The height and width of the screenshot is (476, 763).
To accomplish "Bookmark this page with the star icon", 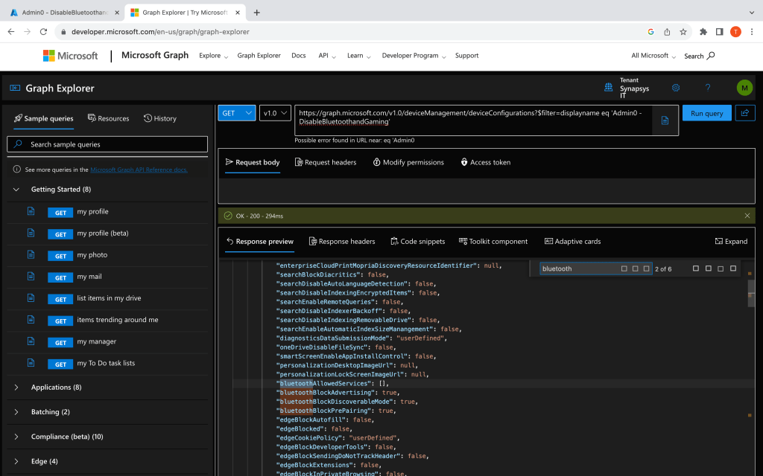I will coord(683,32).
